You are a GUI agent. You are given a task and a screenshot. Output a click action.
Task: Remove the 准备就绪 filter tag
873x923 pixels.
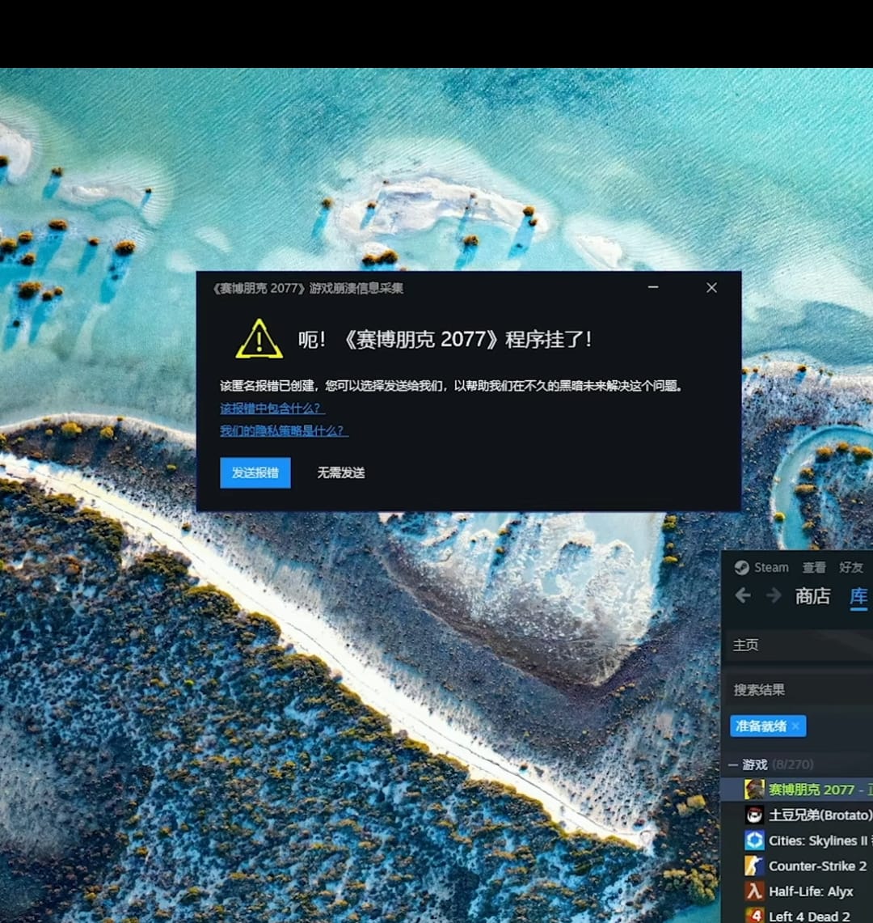(796, 726)
